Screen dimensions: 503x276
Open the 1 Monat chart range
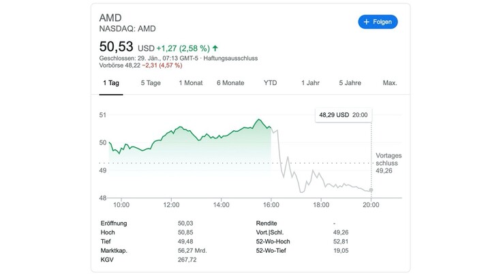click(190, 82)
